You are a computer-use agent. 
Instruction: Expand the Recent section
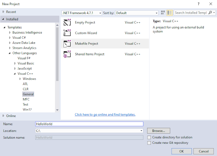click(x=3, y=12)
